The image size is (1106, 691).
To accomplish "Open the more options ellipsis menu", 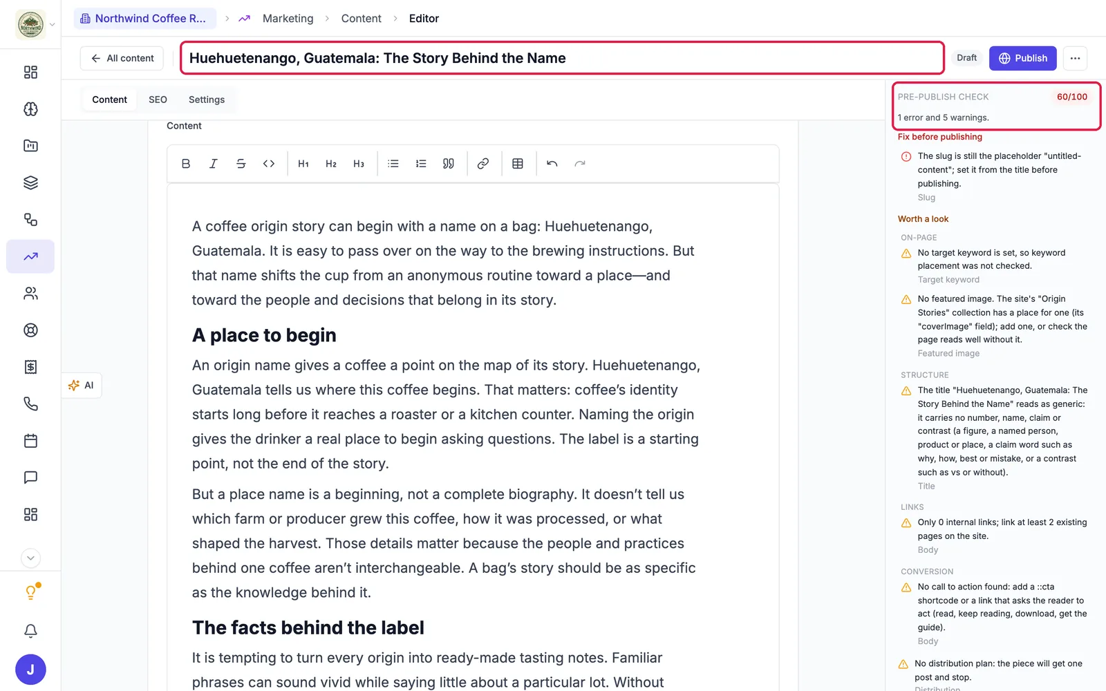I will point(1075,58).
